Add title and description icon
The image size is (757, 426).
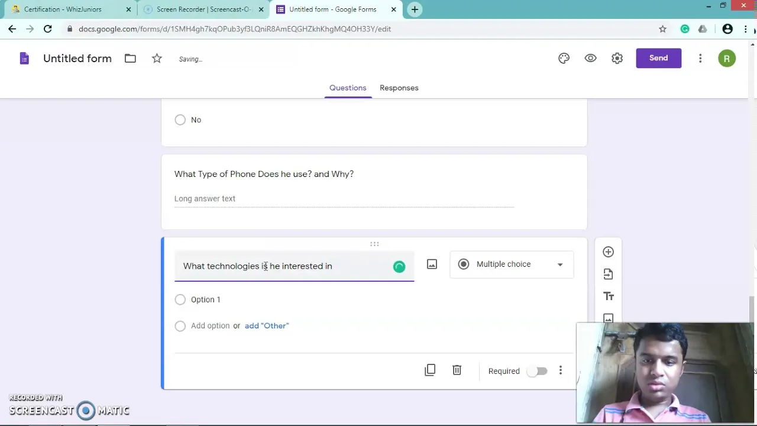pos(608,296)
